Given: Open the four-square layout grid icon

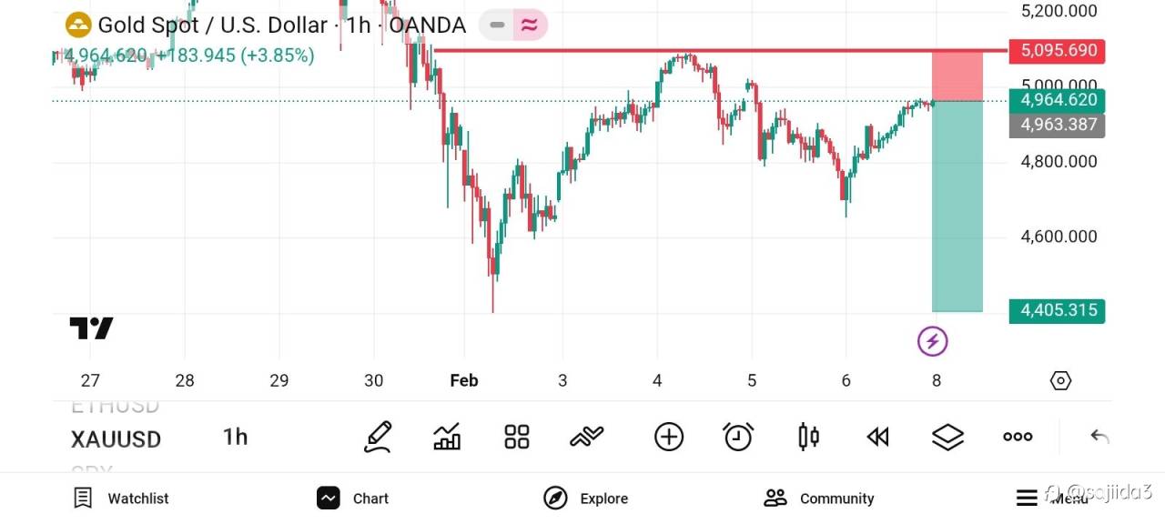Looking at the screenshot, I should click(x=517, y=438).
